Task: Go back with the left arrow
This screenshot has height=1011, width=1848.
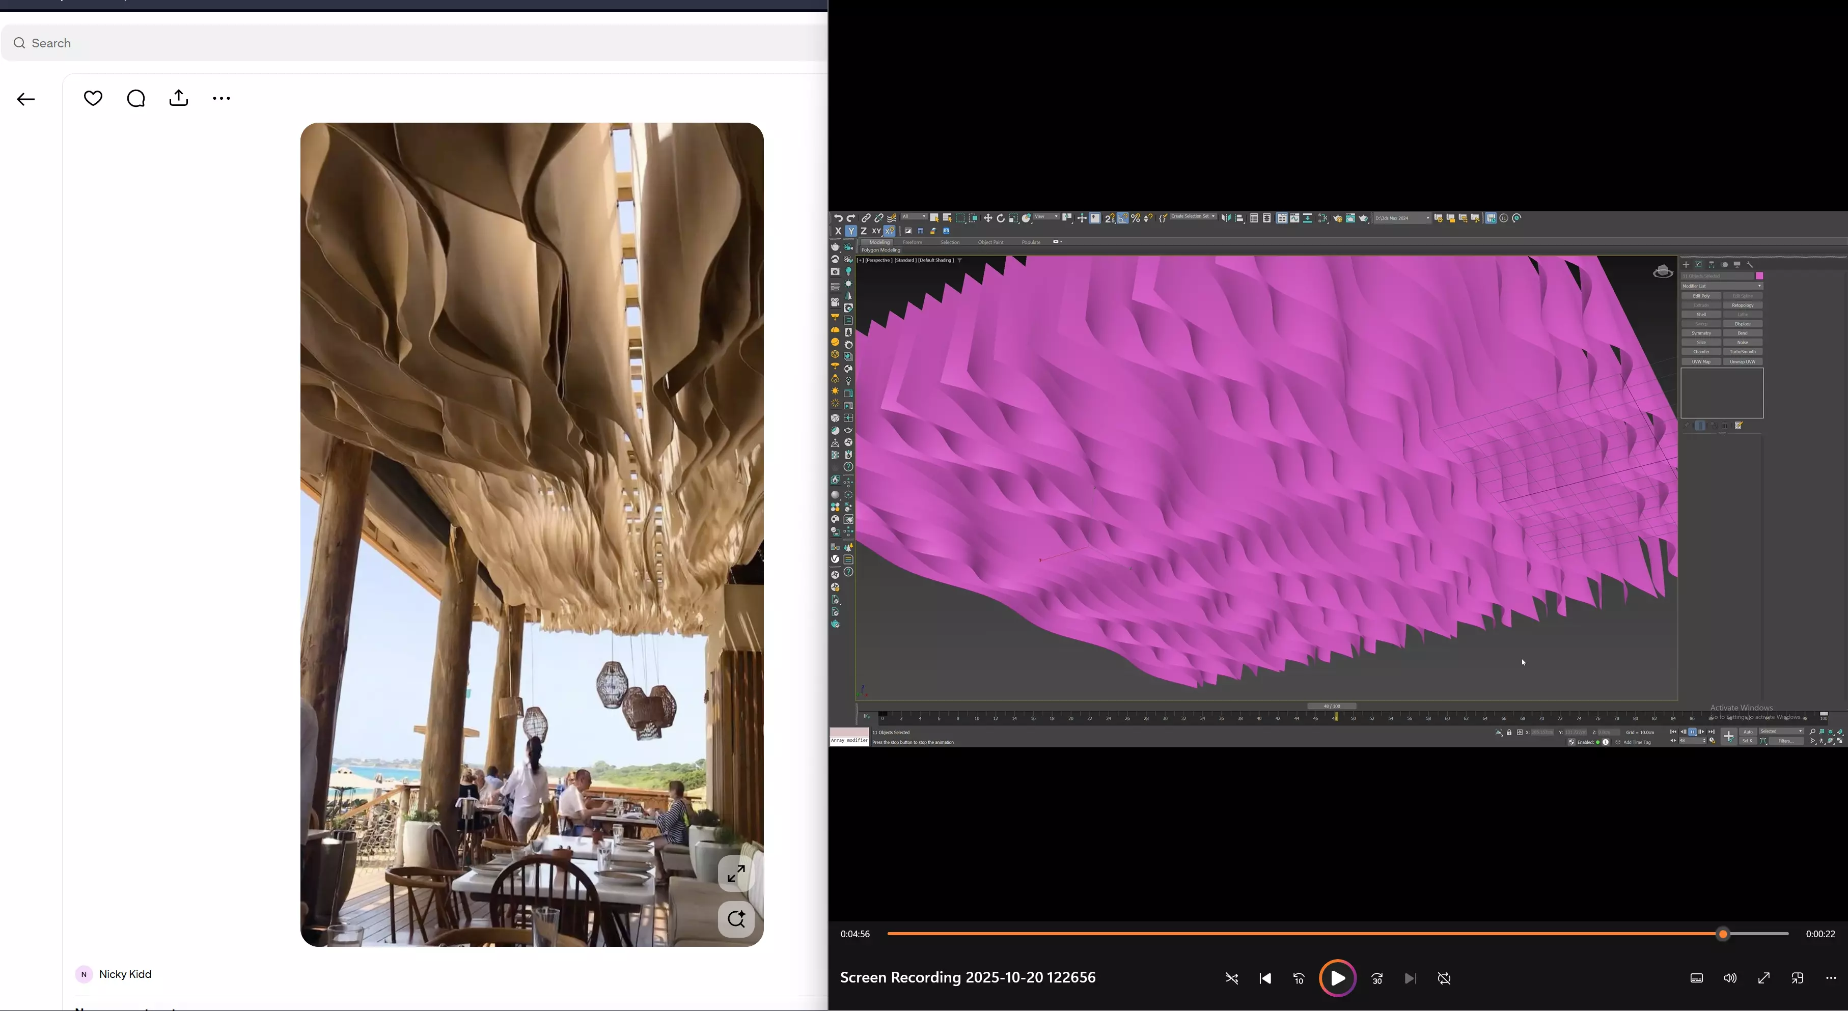Action: pyautogui.click(x=26, y=100)
